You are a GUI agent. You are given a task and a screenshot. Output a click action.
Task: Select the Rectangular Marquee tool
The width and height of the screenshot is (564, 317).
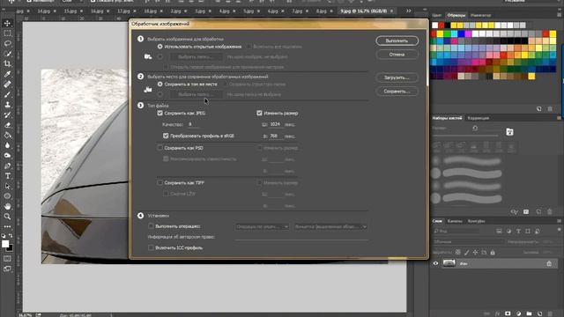tap(8, 33)
